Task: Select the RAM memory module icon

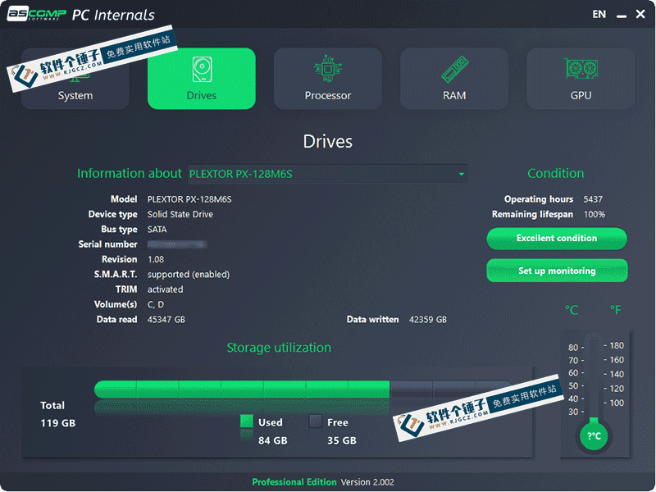Action: pyautogui.click(x=454, y=68)
